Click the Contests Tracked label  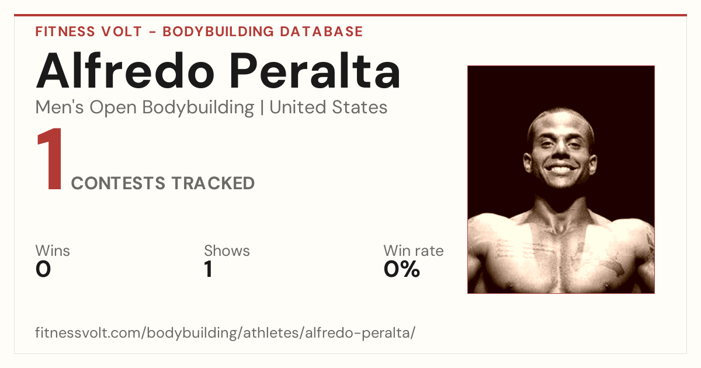163,183
